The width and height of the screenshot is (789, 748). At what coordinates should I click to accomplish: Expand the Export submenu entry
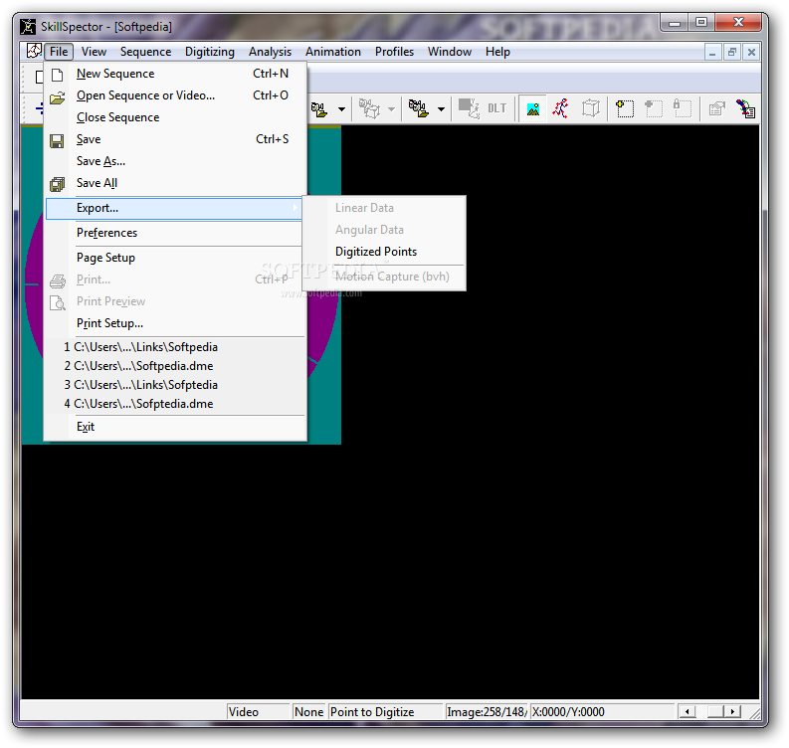click(x=173, y=208)
